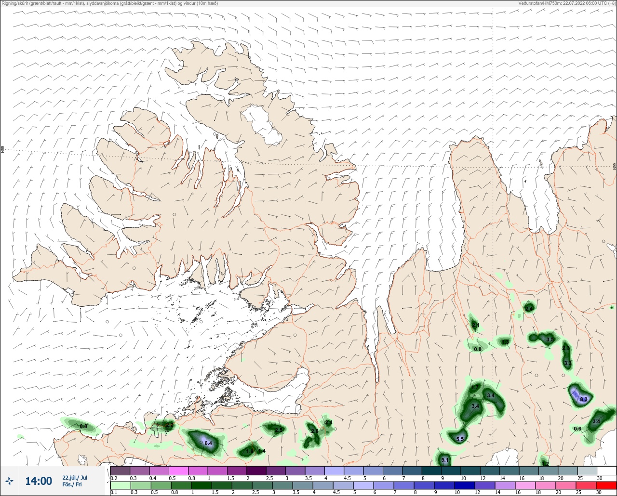Click the '22.júl./ Jul' date text
Screen dimensions: 617x496
click(x=75, y=478)
